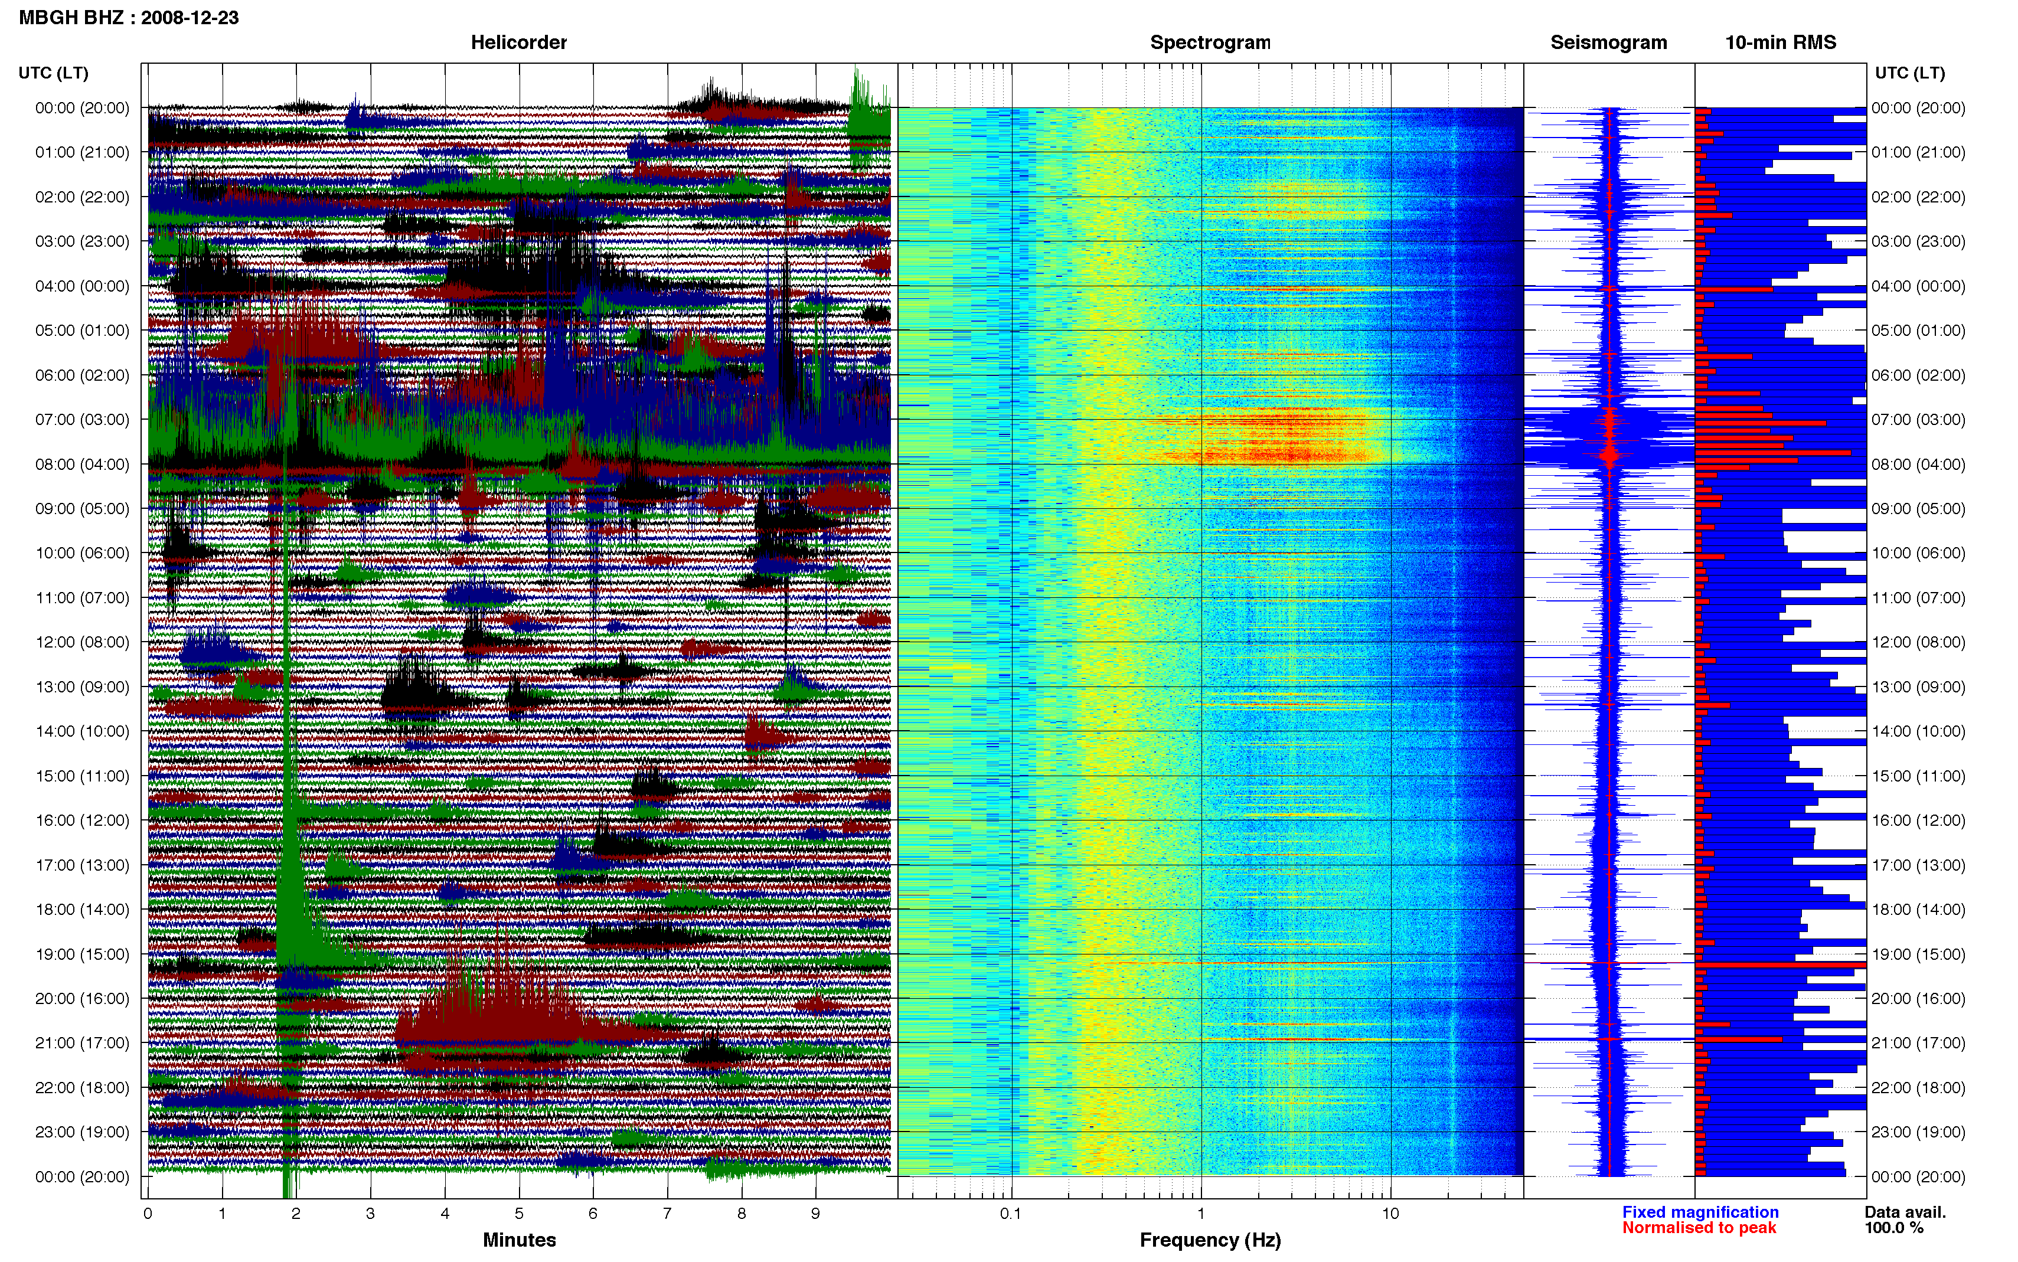Click the 'Minutes' x-axis label
The width and height of the screenshot is (2018, 1262).
click(x=519, y=1240)
